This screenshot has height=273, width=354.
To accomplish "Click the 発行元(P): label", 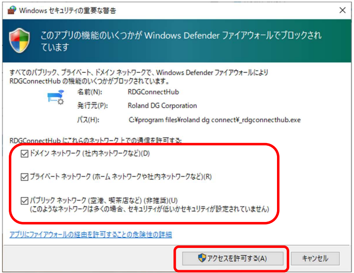I will click(x=92, y=105).
